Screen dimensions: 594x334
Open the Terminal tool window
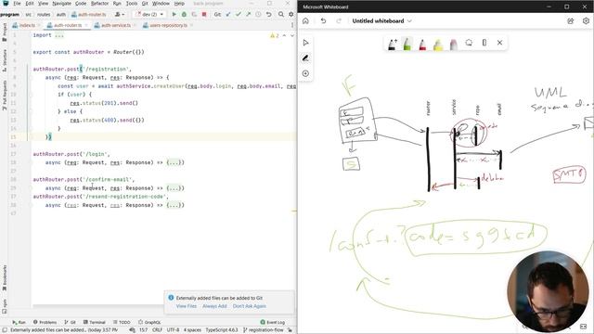tap(95, 322)
